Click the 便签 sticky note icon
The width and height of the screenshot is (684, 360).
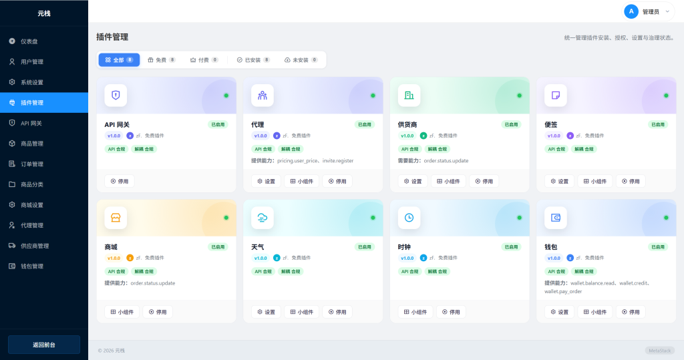coord(556,96)
